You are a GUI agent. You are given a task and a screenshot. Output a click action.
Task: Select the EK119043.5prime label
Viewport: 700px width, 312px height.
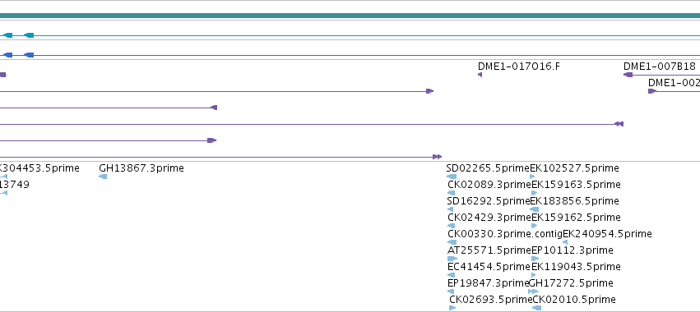pyautogui.click(x=576, y=267)
